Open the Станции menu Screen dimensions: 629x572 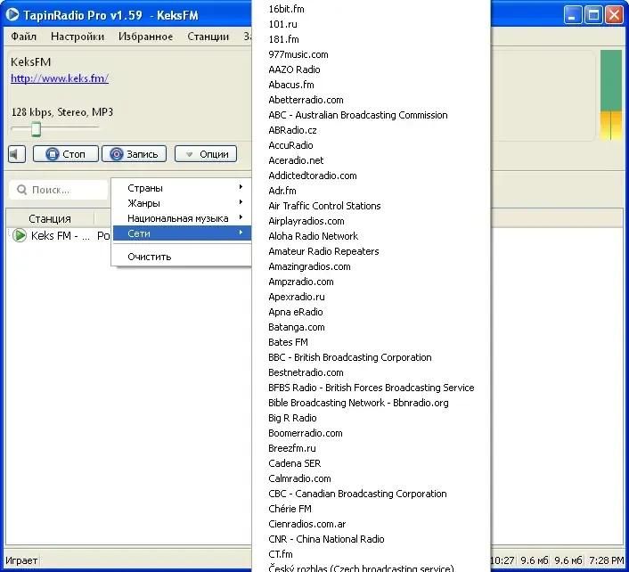(208, 37)
